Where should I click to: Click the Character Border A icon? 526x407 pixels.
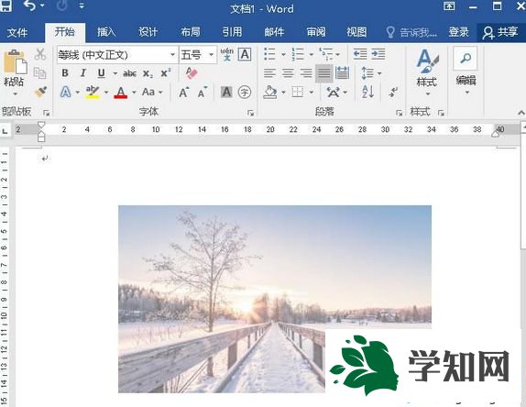[x=245, y=54]
